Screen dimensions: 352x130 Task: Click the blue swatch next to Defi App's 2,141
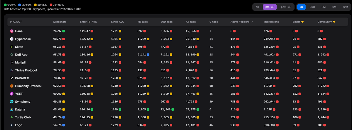point(148,55)
